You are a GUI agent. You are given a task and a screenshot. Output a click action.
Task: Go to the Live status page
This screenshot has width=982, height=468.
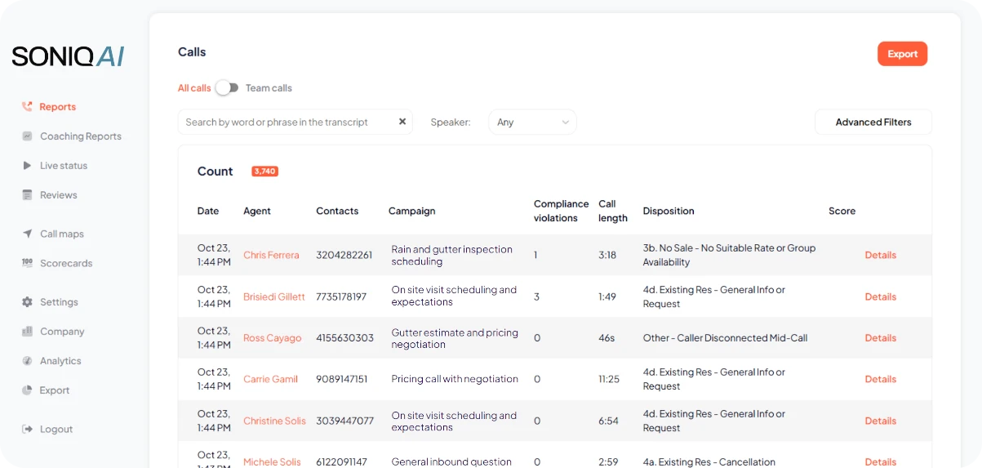tap(64, 165)
